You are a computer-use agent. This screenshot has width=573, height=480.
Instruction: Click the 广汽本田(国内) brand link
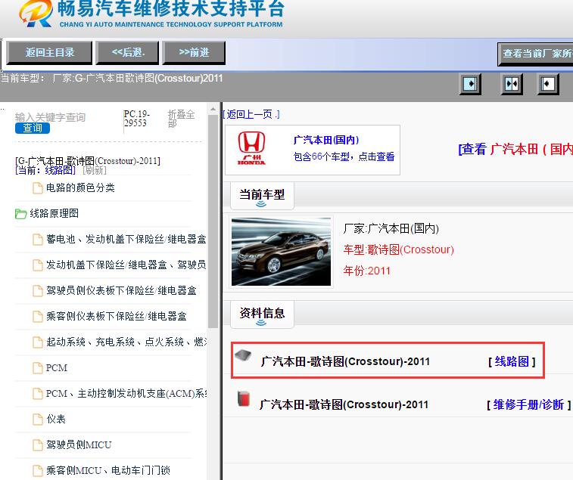(x=326, y=140)
